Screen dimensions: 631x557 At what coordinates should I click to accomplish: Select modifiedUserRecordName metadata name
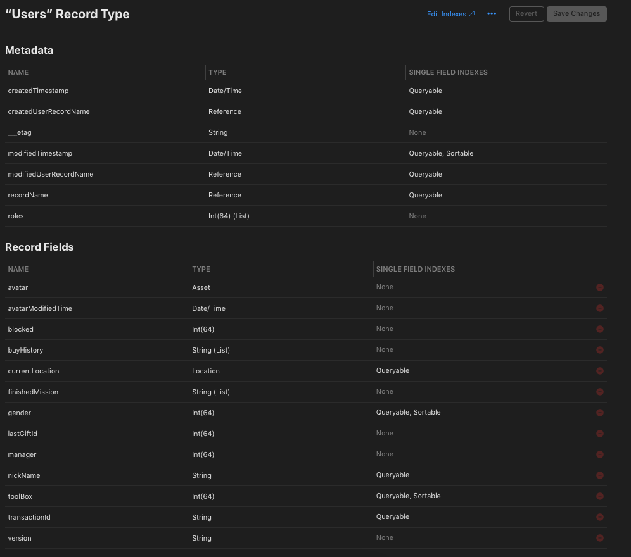coord(51,175)
